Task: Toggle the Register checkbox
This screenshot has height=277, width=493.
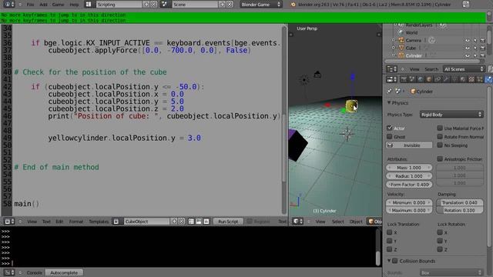Action: (x=250, y=222)
